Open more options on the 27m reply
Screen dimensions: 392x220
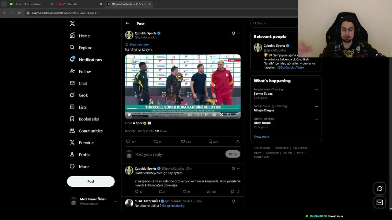point(239,168)
